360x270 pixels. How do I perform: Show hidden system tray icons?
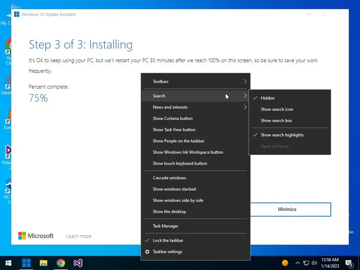[x=297, y=263]
